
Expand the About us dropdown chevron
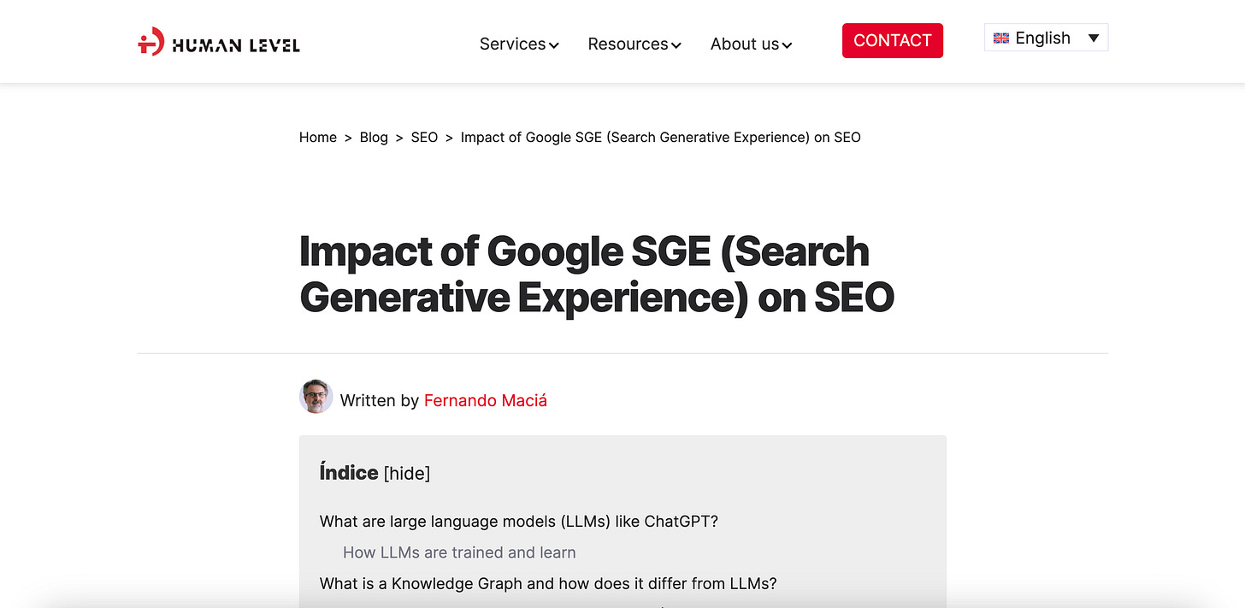(788, 44)
